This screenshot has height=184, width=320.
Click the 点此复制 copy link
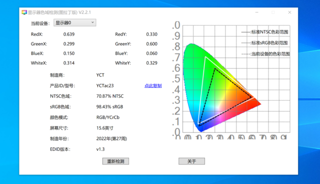[153, 86]
